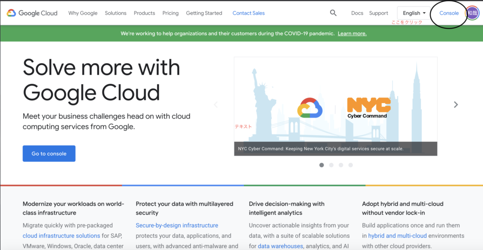Image resolution: width=483 pixels, height=250 pixels.
Task: Open the search magnifier icon
Action: [333, 13]
